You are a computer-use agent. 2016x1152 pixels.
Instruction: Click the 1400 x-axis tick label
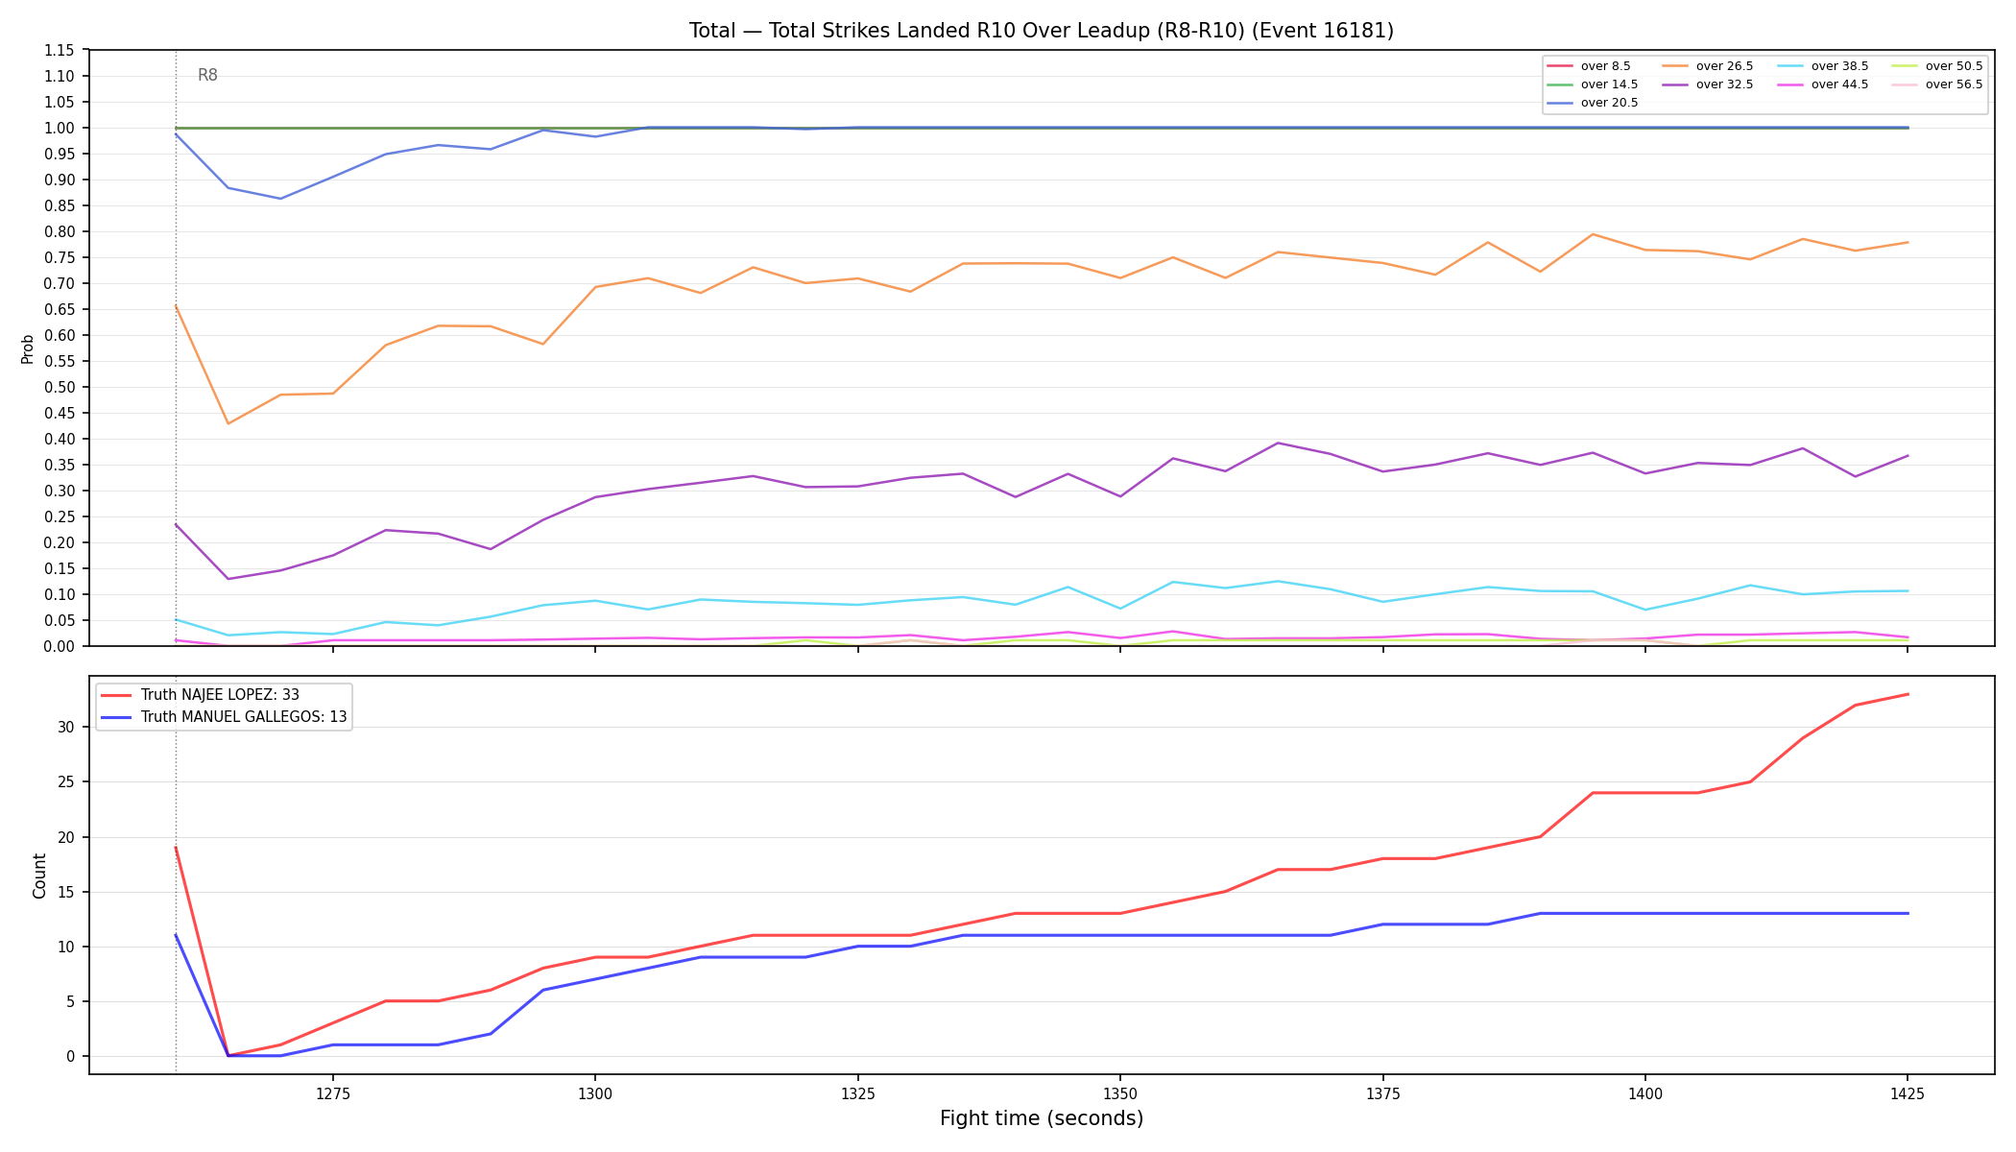(1644, 1092)
